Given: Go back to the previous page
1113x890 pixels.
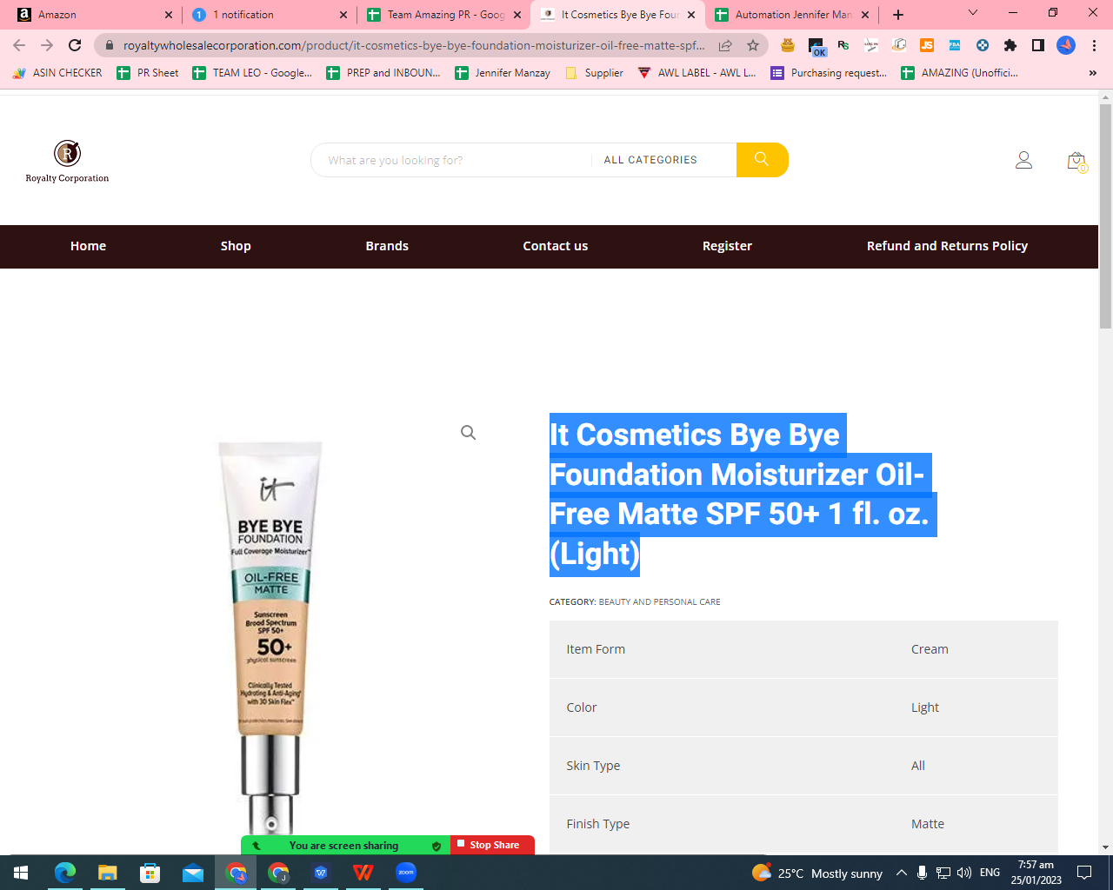Looking at the screenshot, I should point(19,45).
